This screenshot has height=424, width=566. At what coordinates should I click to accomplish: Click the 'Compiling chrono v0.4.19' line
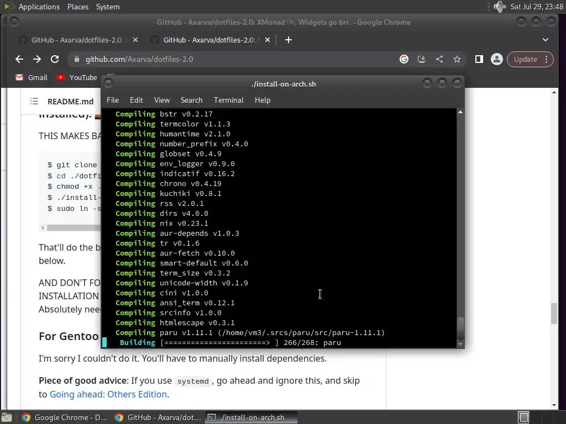pos(168,183)
